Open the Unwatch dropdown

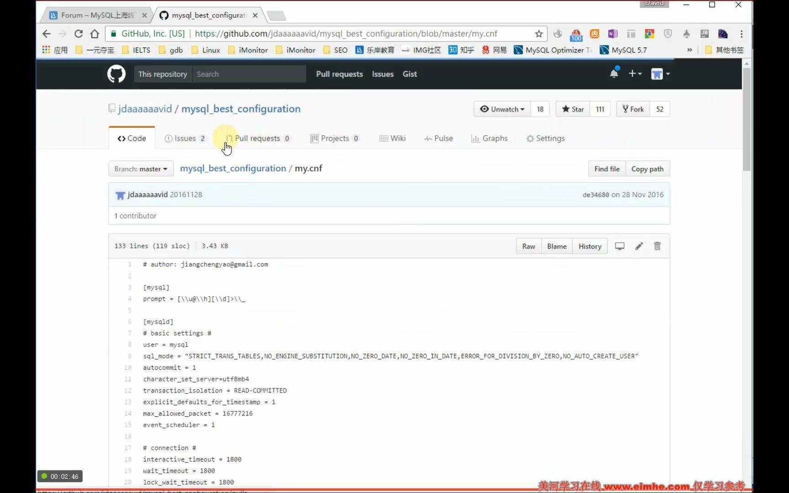click(x=502, y=109)
